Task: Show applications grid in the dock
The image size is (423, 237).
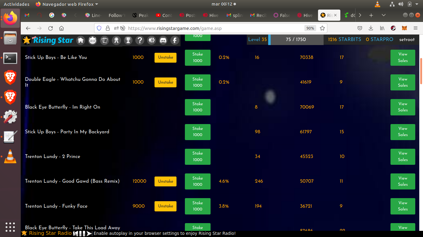Action: pyautogui.click(x=10, y=227)
